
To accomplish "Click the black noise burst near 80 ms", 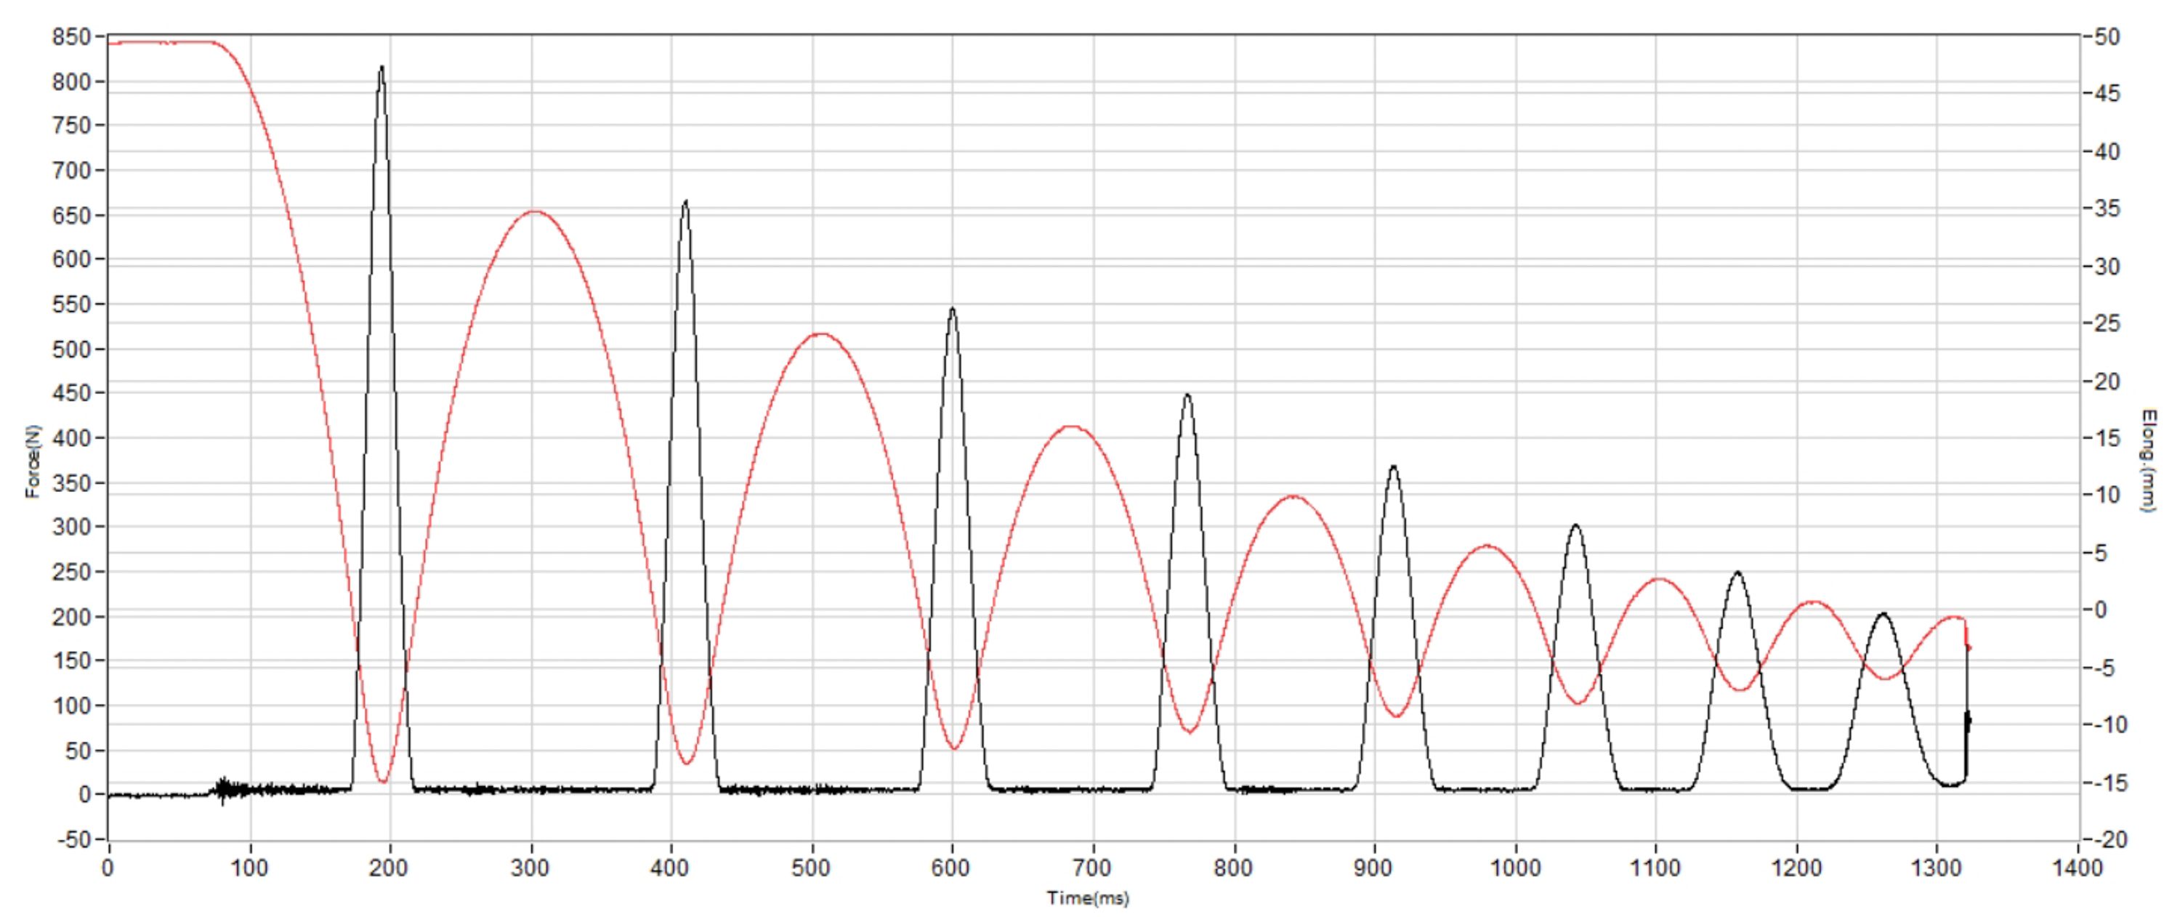I will (223, 789).
